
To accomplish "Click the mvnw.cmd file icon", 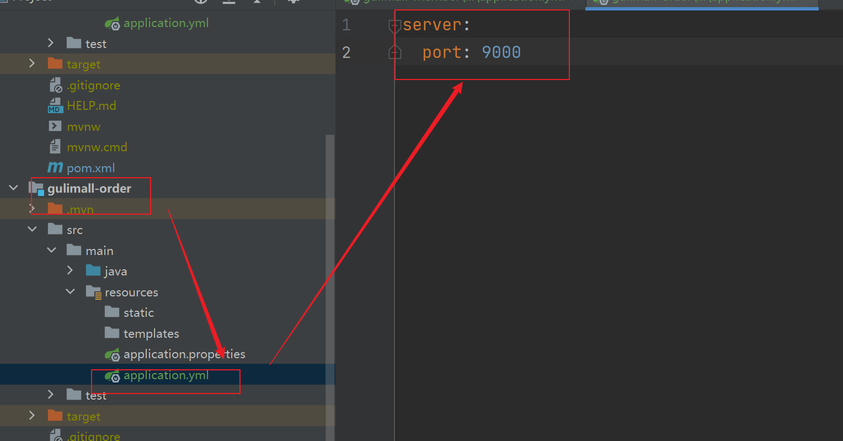I will pos(55,147).
